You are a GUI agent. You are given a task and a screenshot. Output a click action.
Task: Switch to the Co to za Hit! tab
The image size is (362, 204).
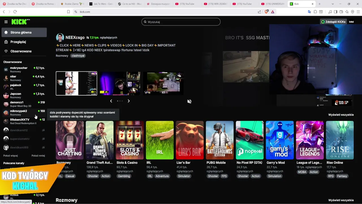click(130, 4)
